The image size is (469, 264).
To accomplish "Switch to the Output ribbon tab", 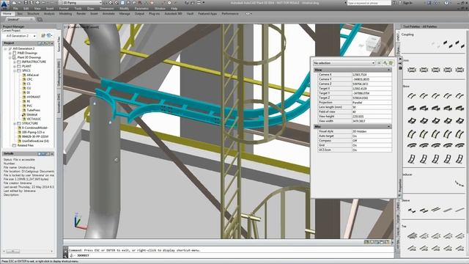I will point(139,14).
